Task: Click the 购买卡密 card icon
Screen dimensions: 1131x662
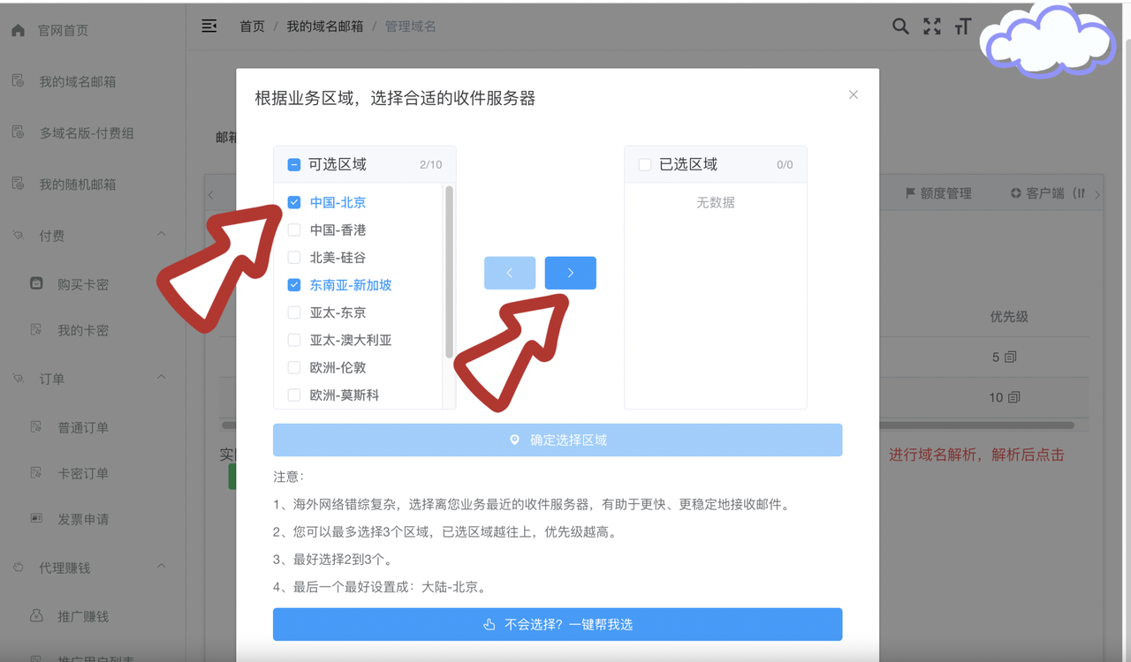Action: pyautogui.click(x=36, y=284)
